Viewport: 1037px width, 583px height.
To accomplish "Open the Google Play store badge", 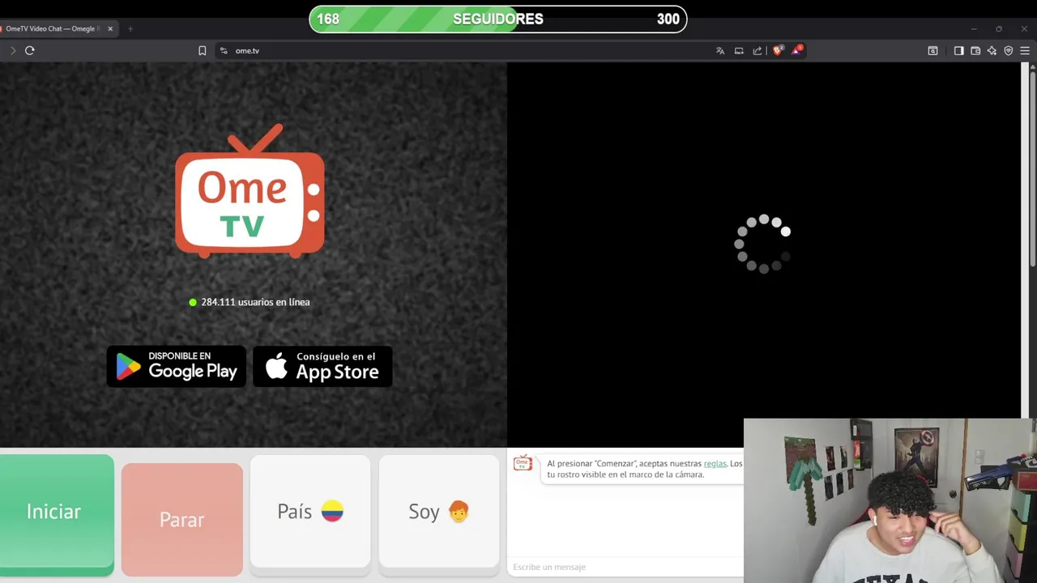I will click(177, 367).
